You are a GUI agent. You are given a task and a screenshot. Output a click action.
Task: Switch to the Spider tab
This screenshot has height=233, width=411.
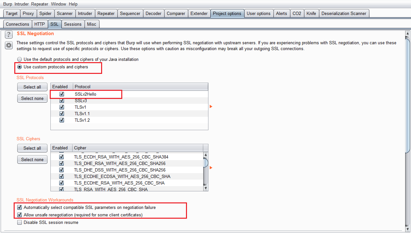pyautogui.click(x=46, y=13)
